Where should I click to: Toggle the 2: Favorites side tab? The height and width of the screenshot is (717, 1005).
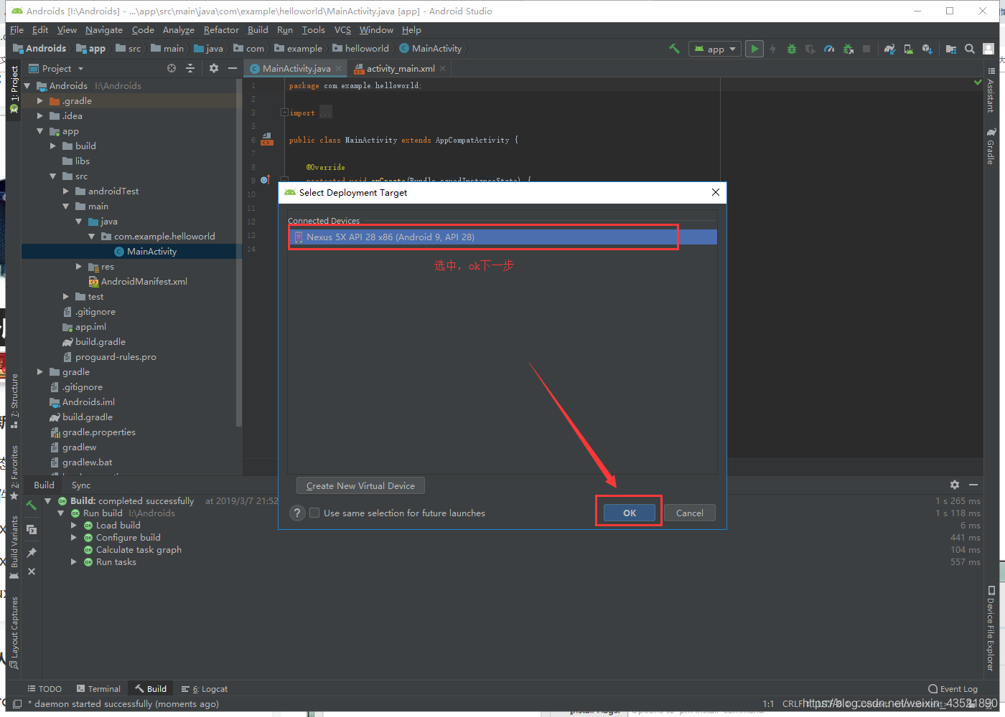click(x=14, y=473)
